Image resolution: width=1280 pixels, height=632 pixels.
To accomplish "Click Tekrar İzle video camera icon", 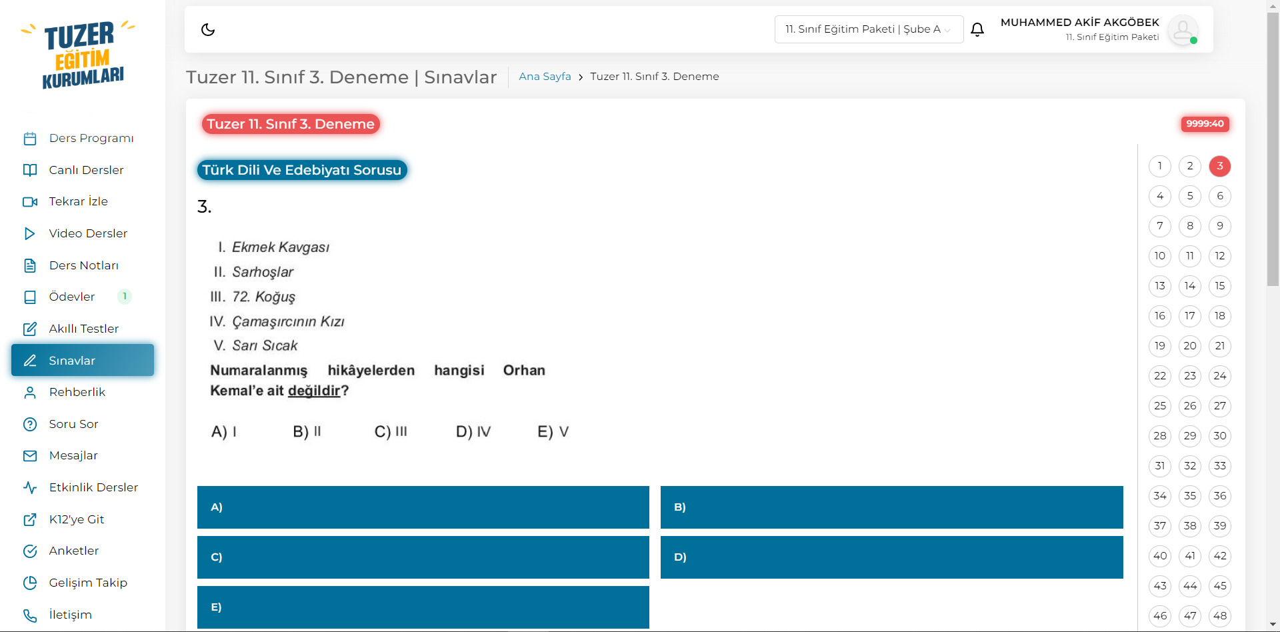I will tap(30, 202).
